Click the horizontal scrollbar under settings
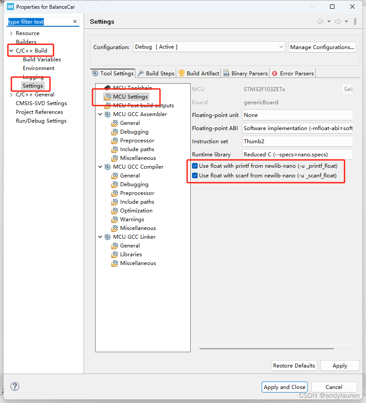Screen dimensions: 366x403 click(276, 349)
